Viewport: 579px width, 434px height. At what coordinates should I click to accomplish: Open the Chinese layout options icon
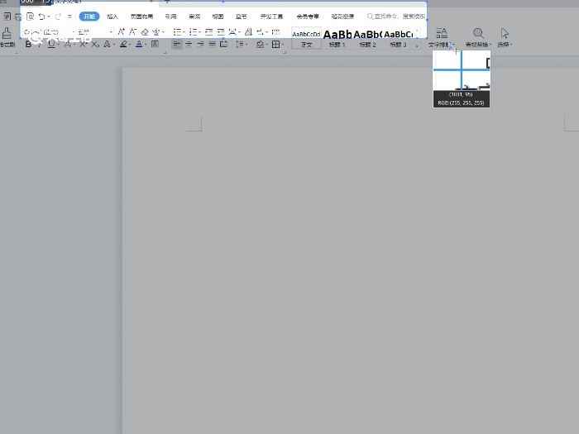point(232,32)
